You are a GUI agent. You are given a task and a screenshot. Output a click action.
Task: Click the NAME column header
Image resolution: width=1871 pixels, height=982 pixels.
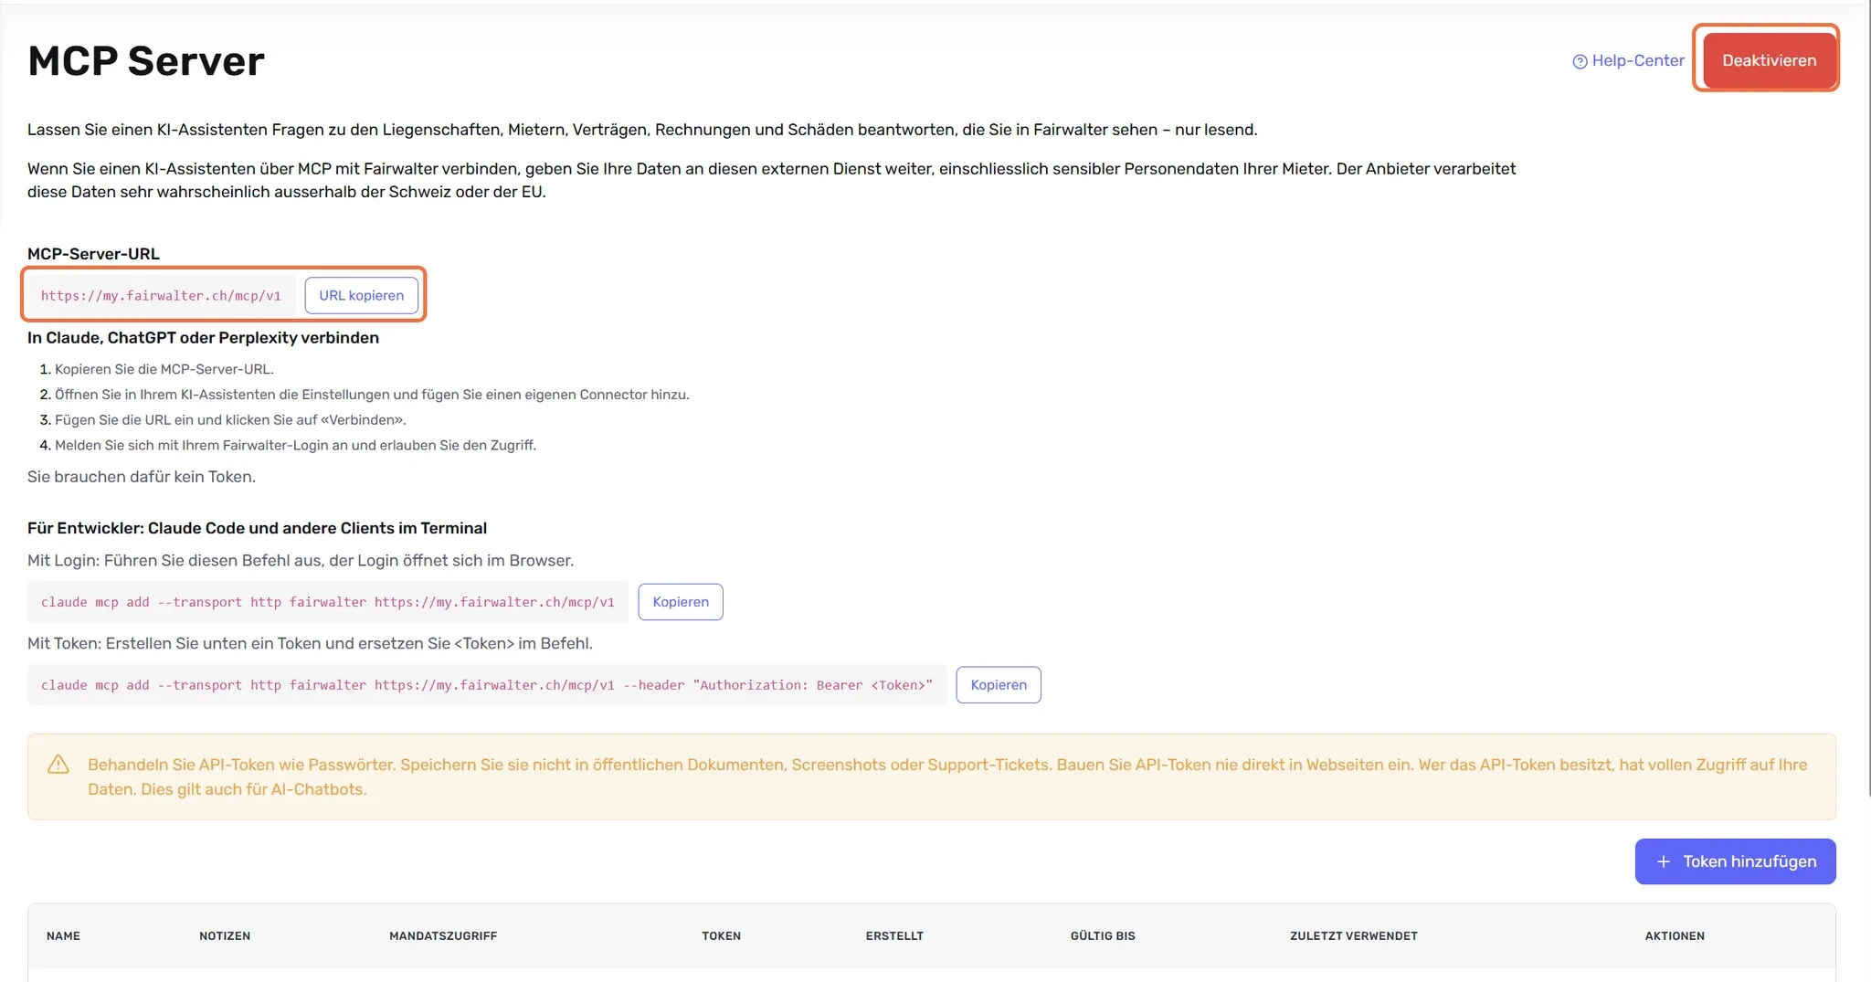tap(63, 935)
